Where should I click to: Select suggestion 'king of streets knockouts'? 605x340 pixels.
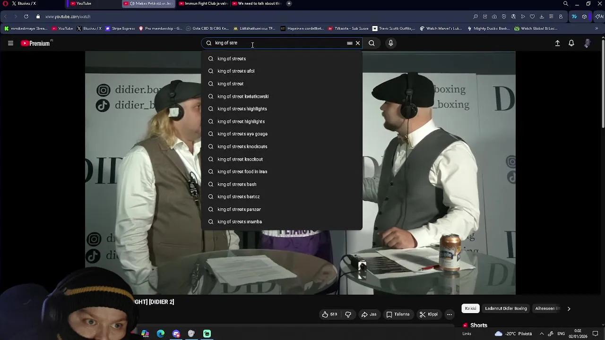coord(282,146)
